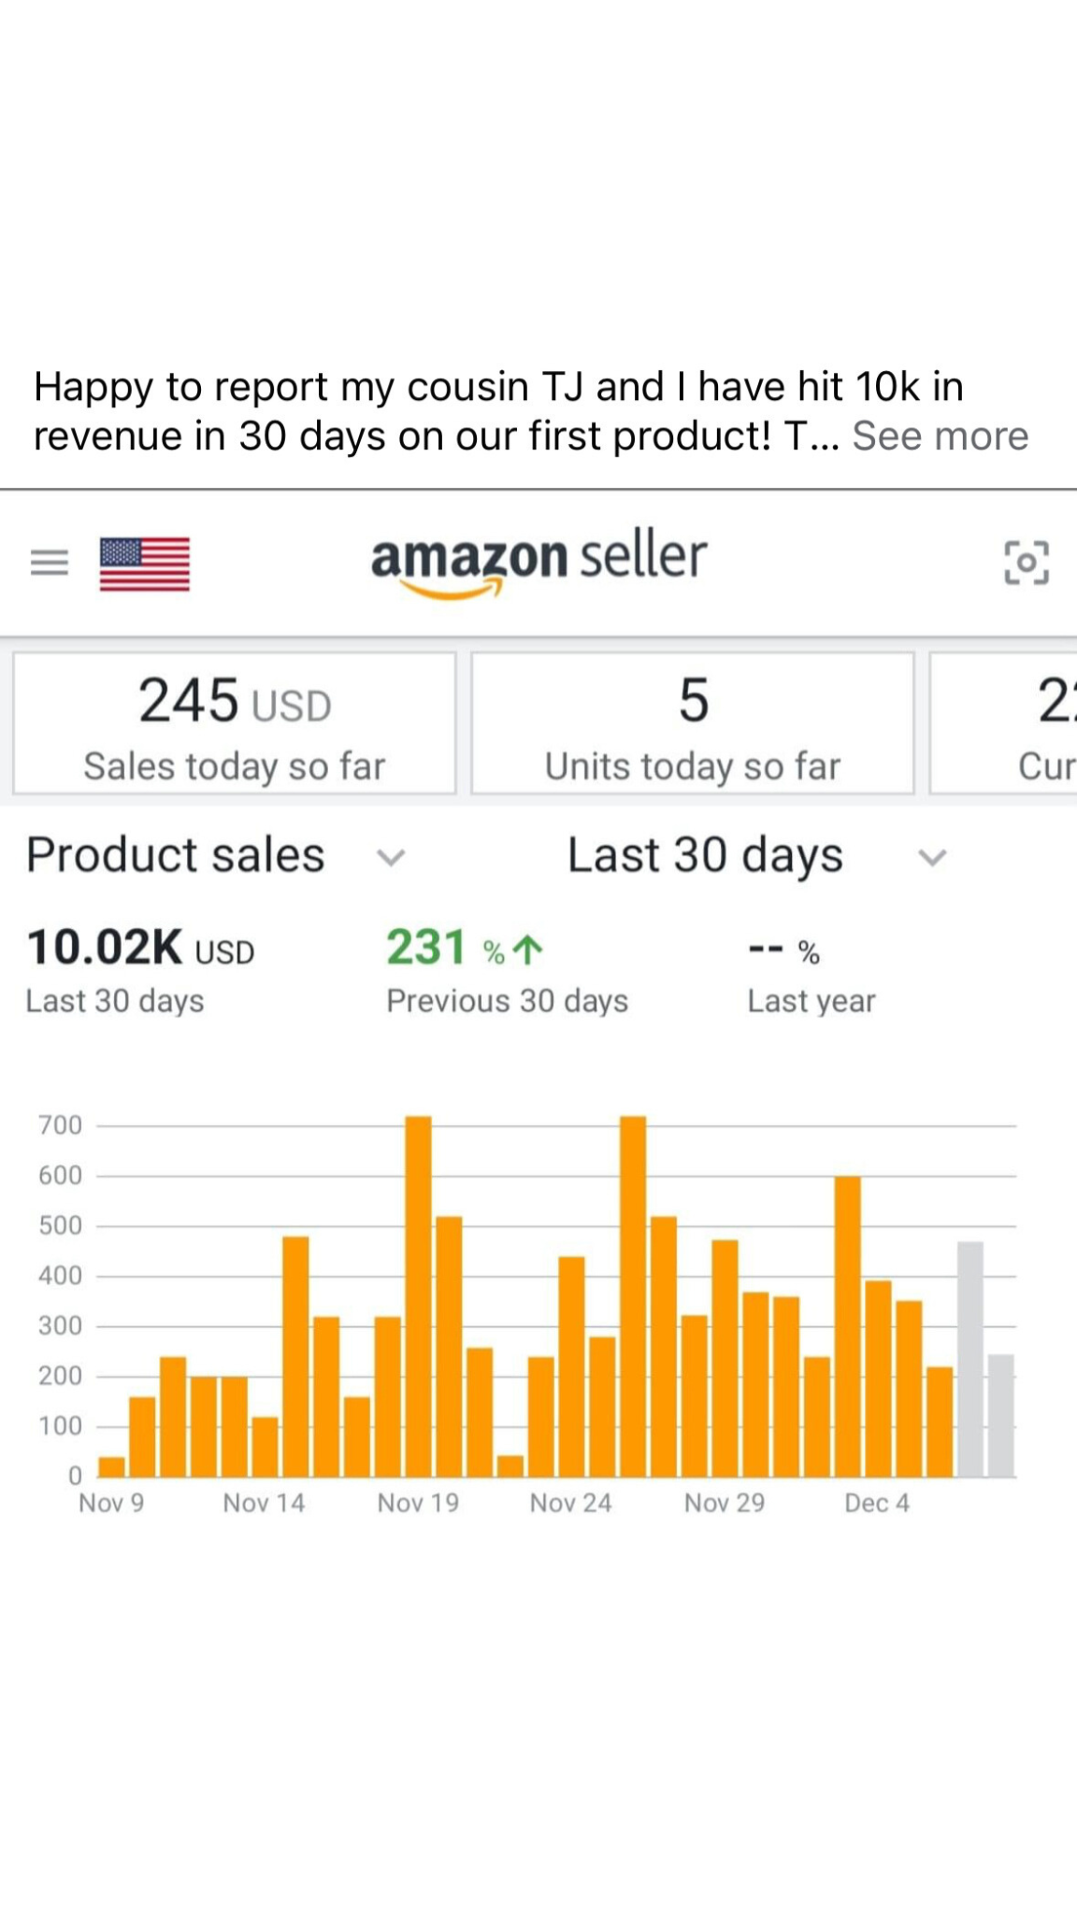The height and width of the screenshot is (1914, 1077).
Task: Tap the Nov 24 axis label
Action: tap(570, 1503)
